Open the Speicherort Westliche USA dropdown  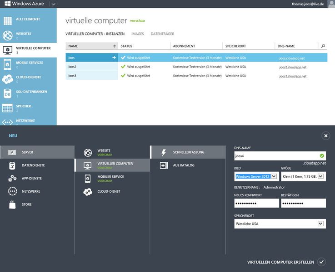280,223
